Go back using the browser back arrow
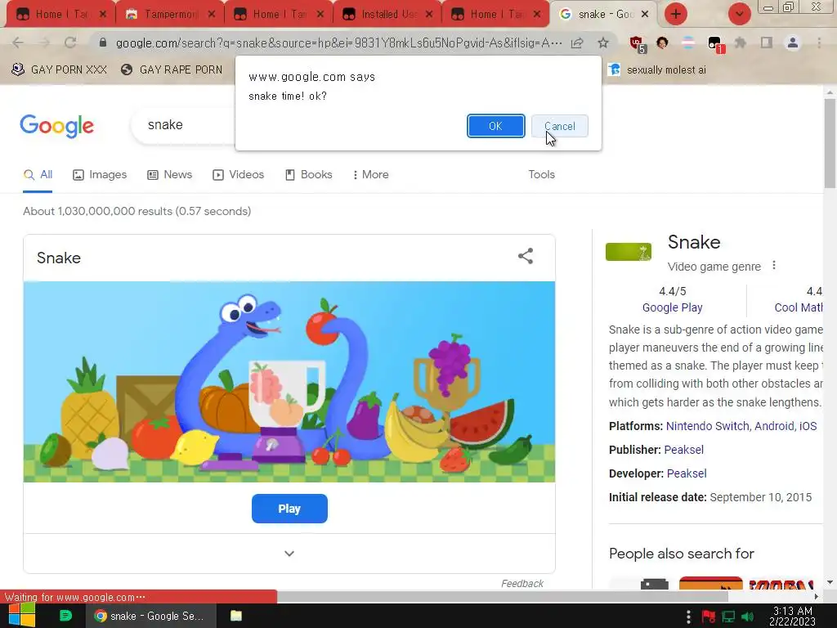 [18, 43]
